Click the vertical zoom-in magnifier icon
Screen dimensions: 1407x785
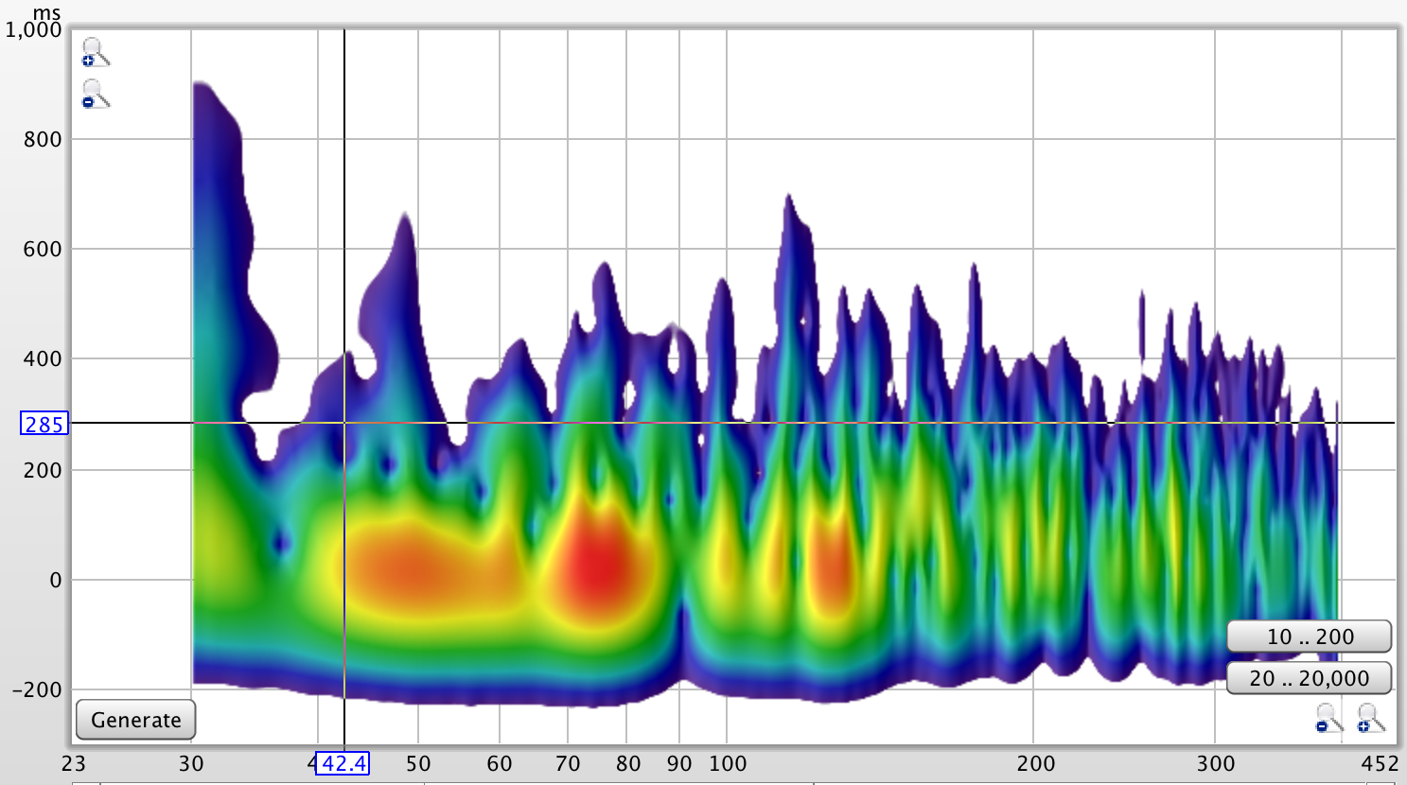[x=96, y=52]
